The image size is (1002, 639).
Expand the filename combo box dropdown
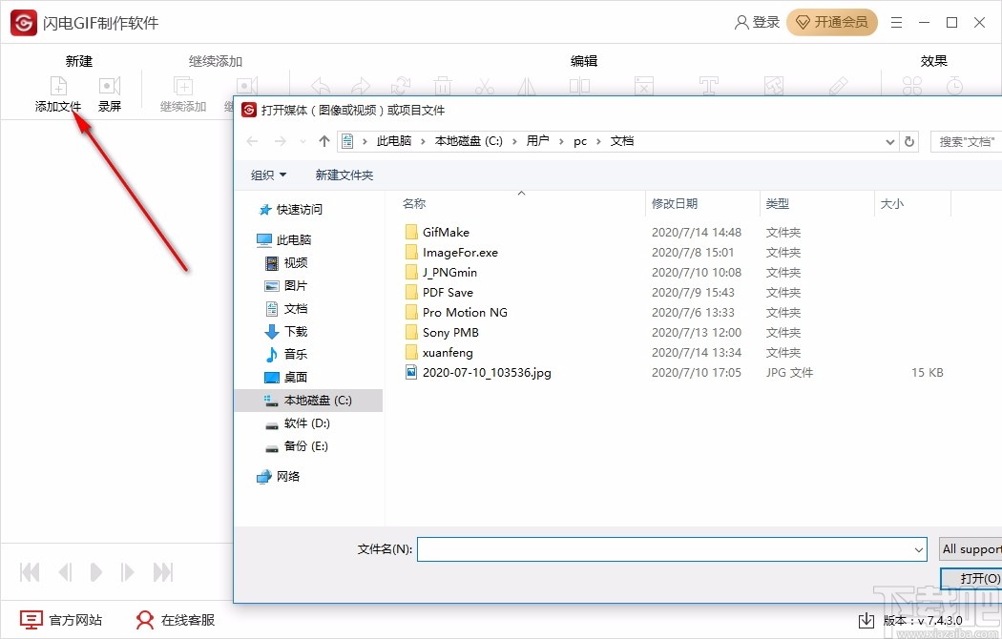(918, 549)
